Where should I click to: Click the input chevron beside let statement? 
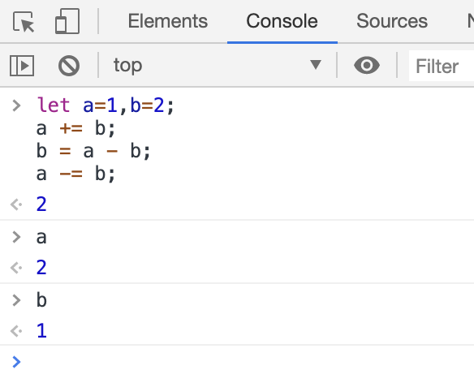(x=16, y=105)
